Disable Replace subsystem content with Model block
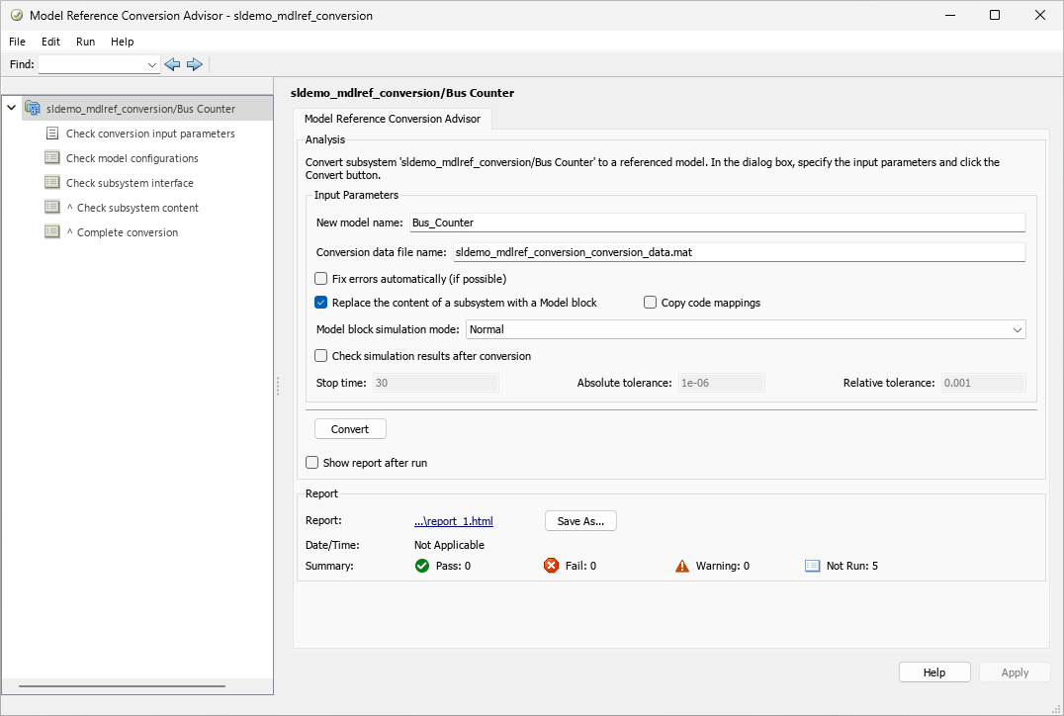This screenshot has width=1064, height=716. tap(320, 302)
